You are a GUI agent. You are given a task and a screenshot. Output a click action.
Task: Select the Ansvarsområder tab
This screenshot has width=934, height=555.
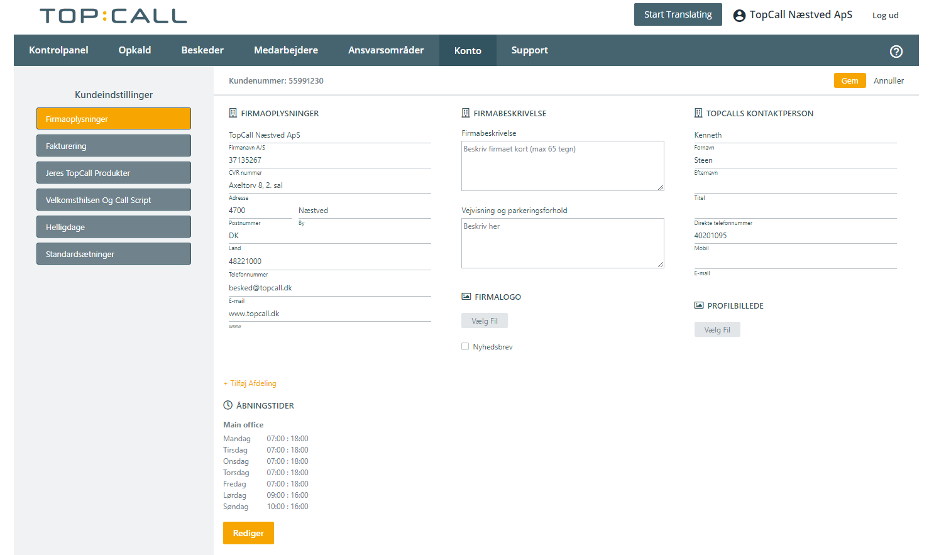click(386, 50)
